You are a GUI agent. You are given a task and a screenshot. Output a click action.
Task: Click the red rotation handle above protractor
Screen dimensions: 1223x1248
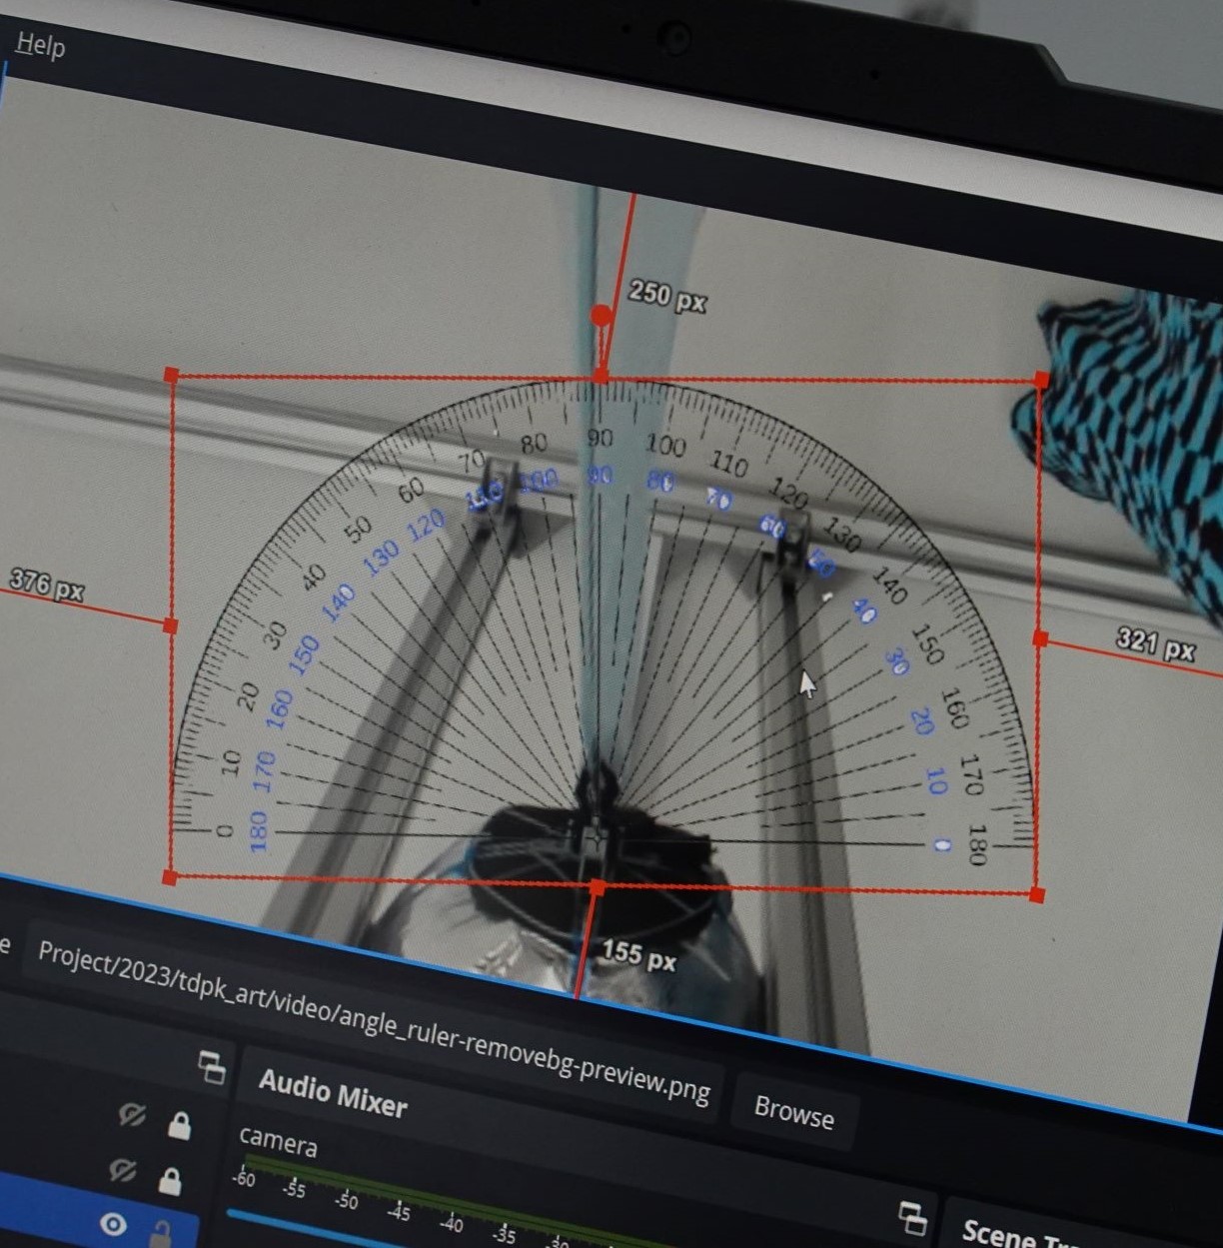click(x=601, y=316)
